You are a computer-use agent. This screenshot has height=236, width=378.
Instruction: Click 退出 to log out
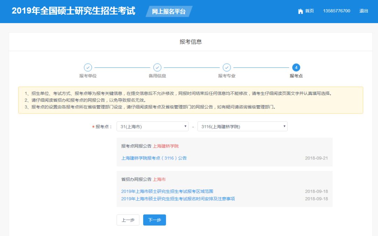(x=364, y=11)
